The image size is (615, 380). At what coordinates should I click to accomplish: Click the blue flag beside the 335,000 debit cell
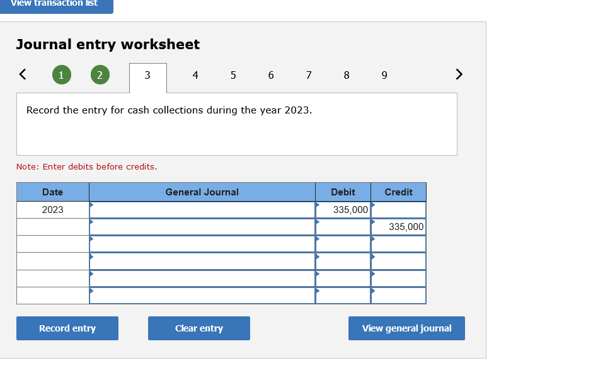coord(317,205)
